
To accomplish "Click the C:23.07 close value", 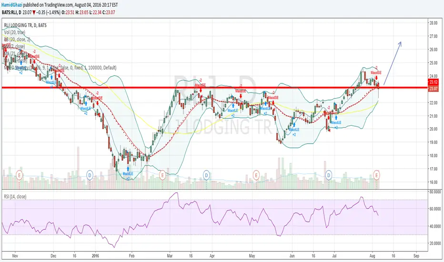I will (x=109, y=12).
